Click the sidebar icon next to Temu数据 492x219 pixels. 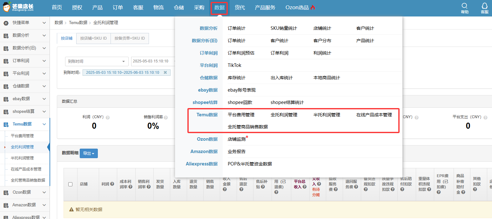click(6, 124)
